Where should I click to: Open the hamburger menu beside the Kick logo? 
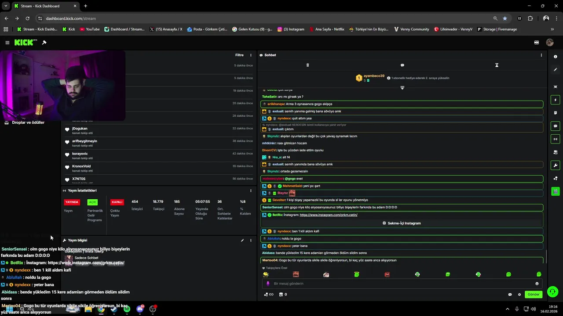click(x=7, y=43)
